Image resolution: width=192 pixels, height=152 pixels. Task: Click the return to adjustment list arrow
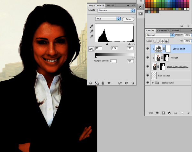pos(90,83)
